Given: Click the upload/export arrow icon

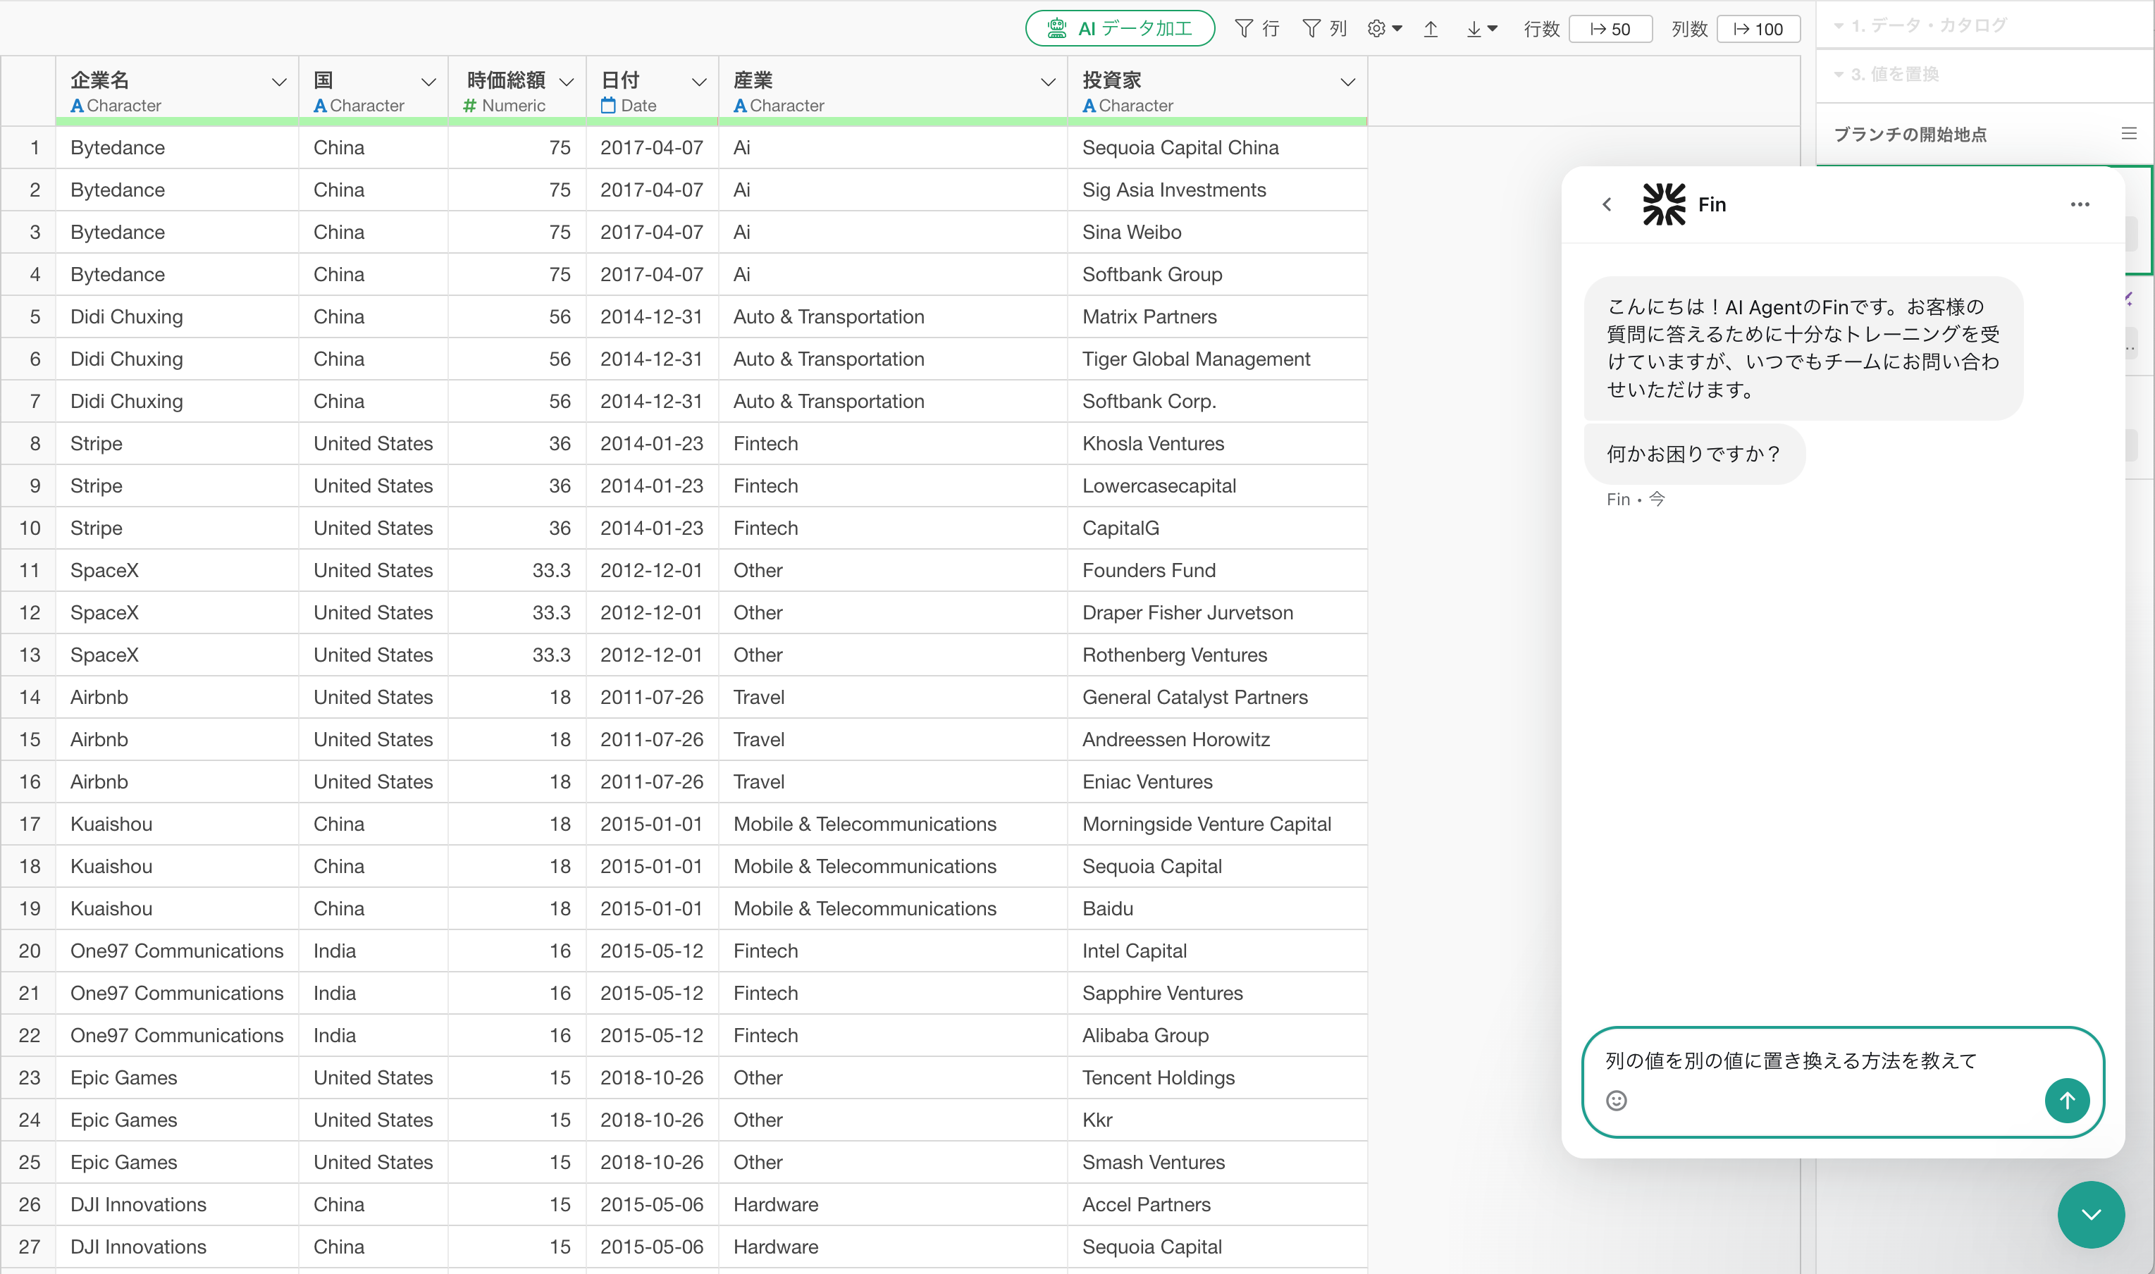Looking at the screenshot, I should pyautogui.click(x=1431, y=28).
